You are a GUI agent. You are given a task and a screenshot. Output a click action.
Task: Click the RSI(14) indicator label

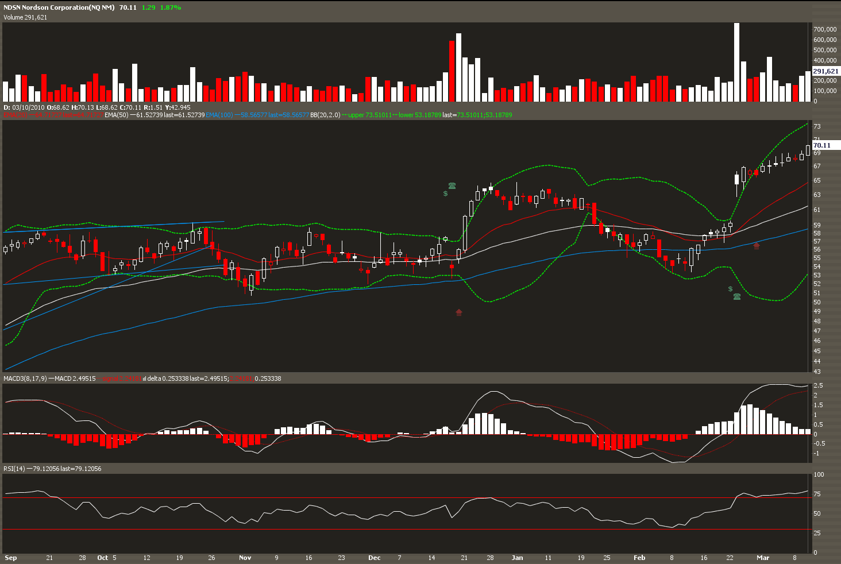pos(14,469)
